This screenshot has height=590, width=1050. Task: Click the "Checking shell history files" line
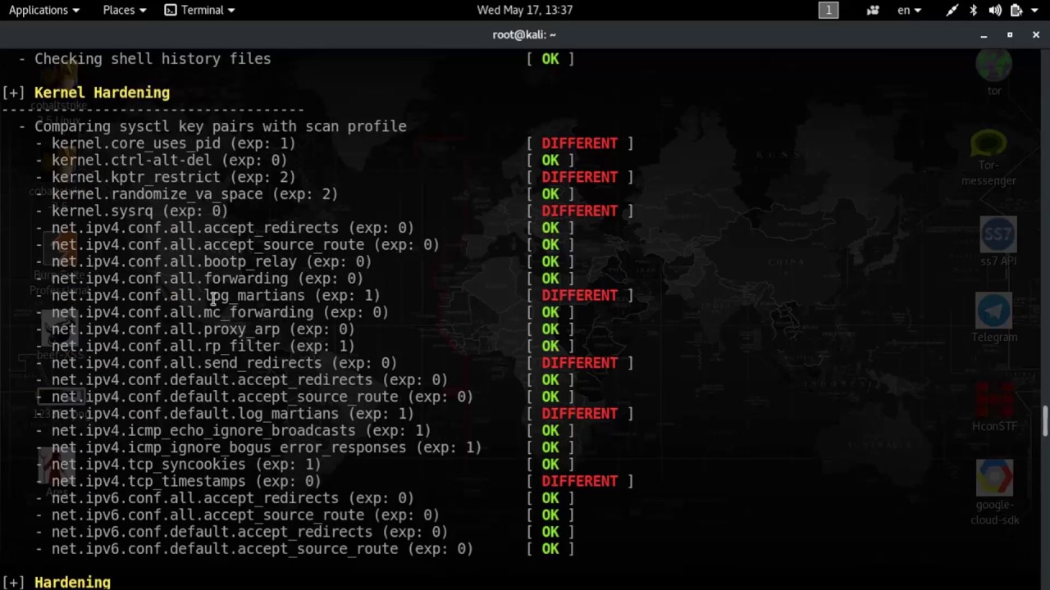(x=153, y=59)
